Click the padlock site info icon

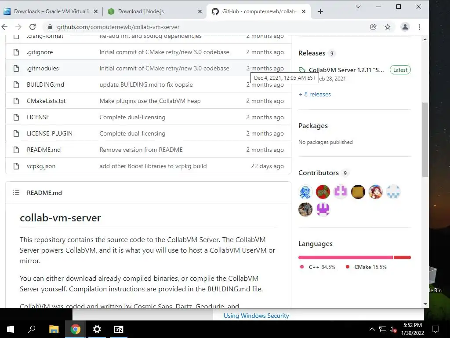50,27
